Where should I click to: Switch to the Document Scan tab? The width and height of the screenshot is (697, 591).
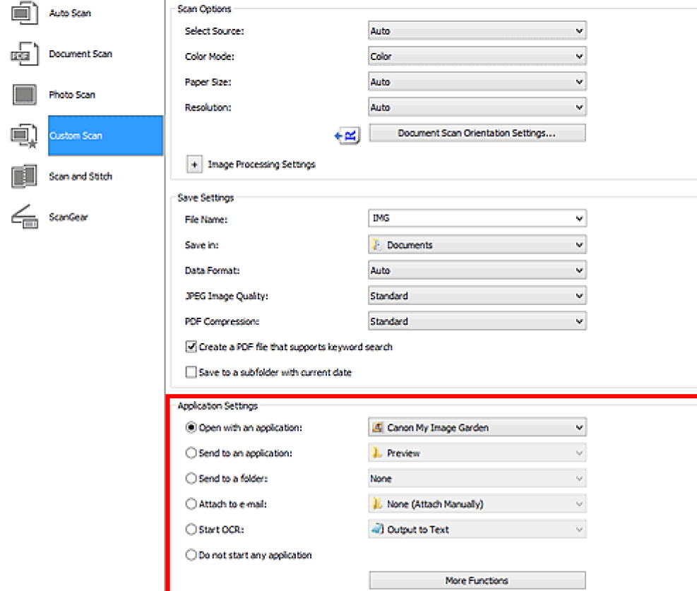81,54
